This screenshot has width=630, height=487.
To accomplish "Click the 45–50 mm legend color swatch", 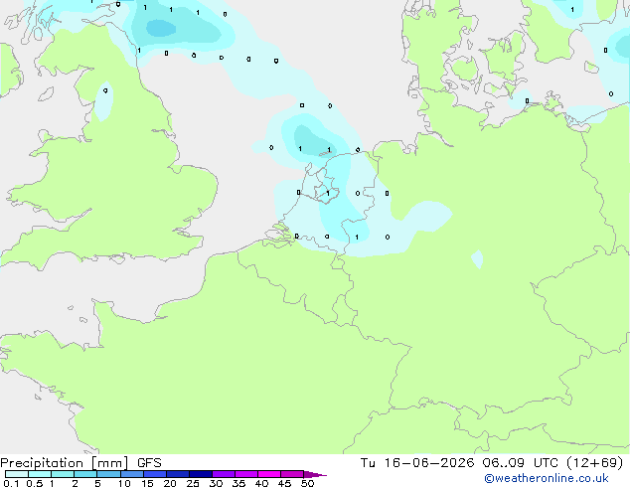I will pyautogui.click(x=292, y=474).
